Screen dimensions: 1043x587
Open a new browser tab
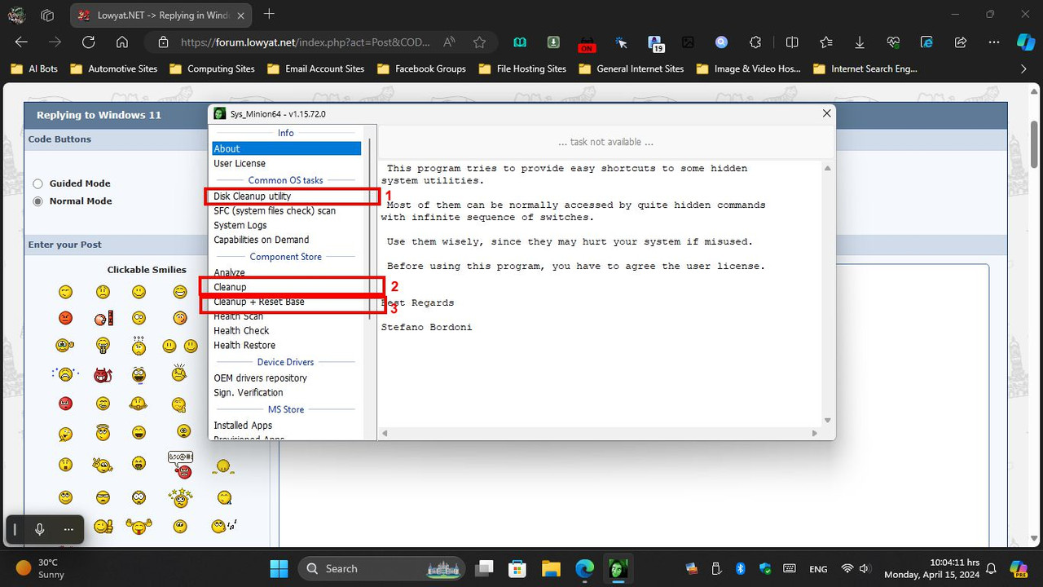click(x=269, y=14)
